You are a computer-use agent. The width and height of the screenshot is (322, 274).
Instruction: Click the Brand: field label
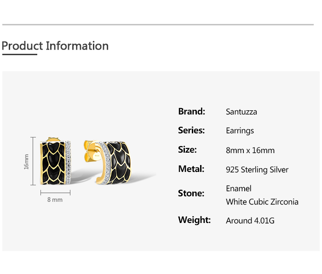click(191, 111)
